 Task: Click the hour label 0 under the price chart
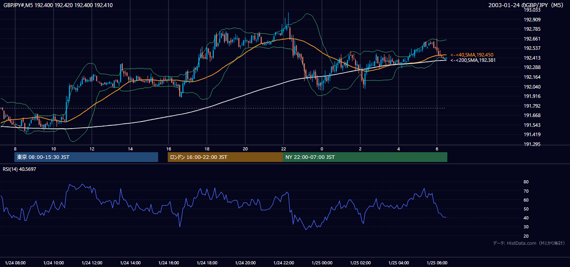tap(322, 149)
